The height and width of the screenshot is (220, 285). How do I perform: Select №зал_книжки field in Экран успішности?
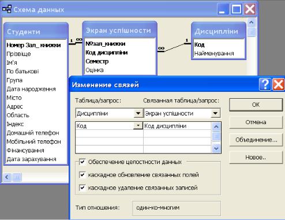(105, 44)
